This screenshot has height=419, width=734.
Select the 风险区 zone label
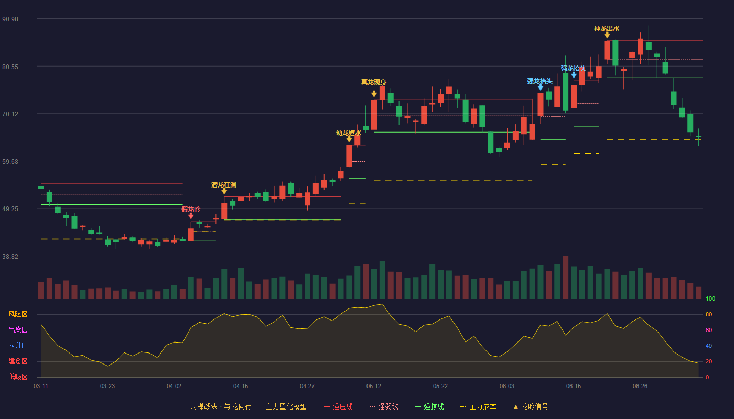(18, 314)
